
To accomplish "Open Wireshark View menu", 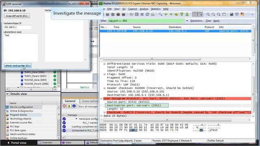I will (117, 9).
